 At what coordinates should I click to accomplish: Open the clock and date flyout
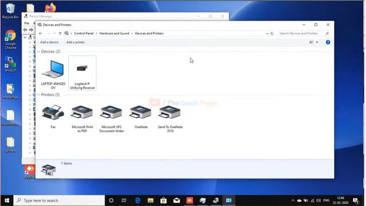pyautogui.click(x=341, y=200)
